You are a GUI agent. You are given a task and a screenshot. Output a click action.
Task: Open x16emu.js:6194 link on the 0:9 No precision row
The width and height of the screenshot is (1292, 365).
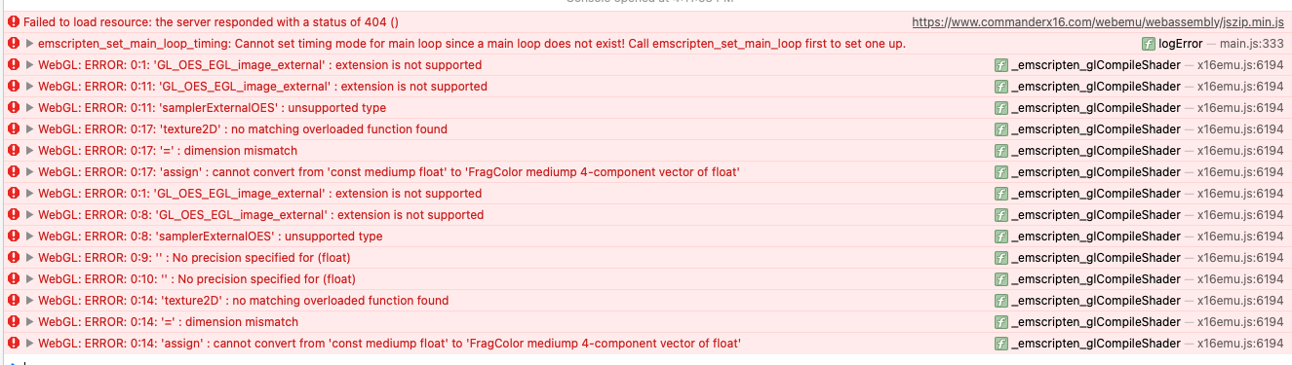(1240, 258)
